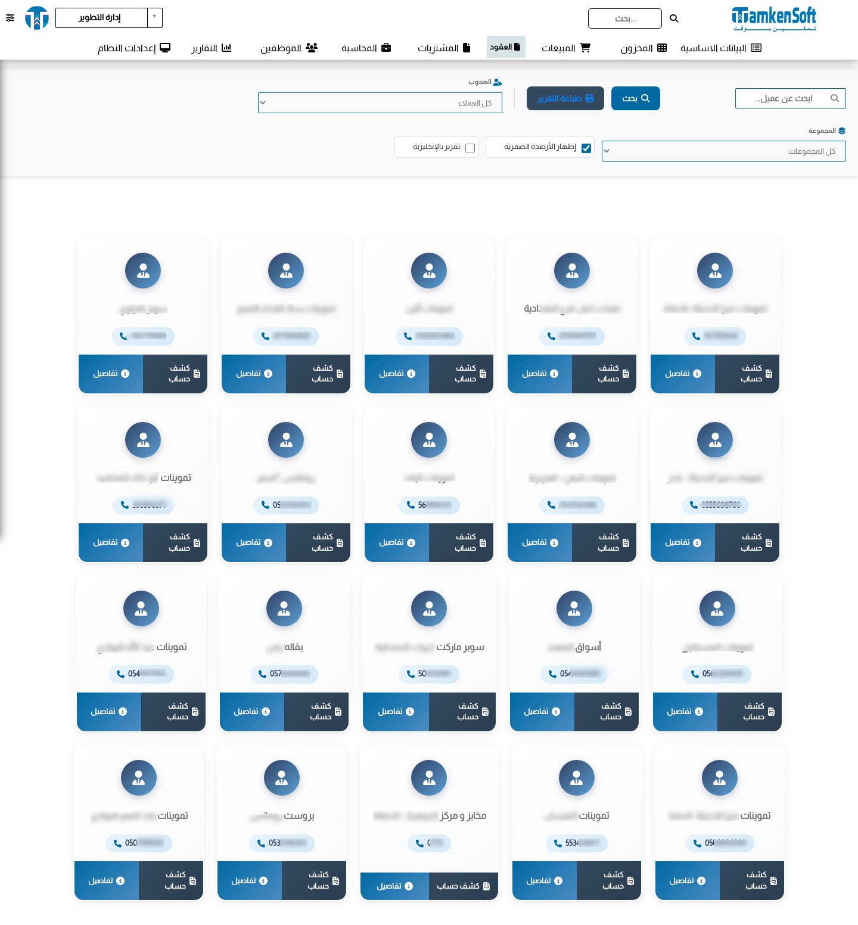Click the طباعة التقرير print button
This screenshot has width=858, height=925.
coord(565,98)
